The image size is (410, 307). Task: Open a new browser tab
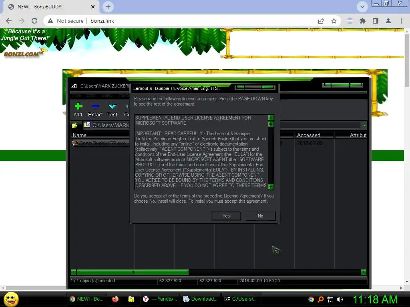click(108, 7)
